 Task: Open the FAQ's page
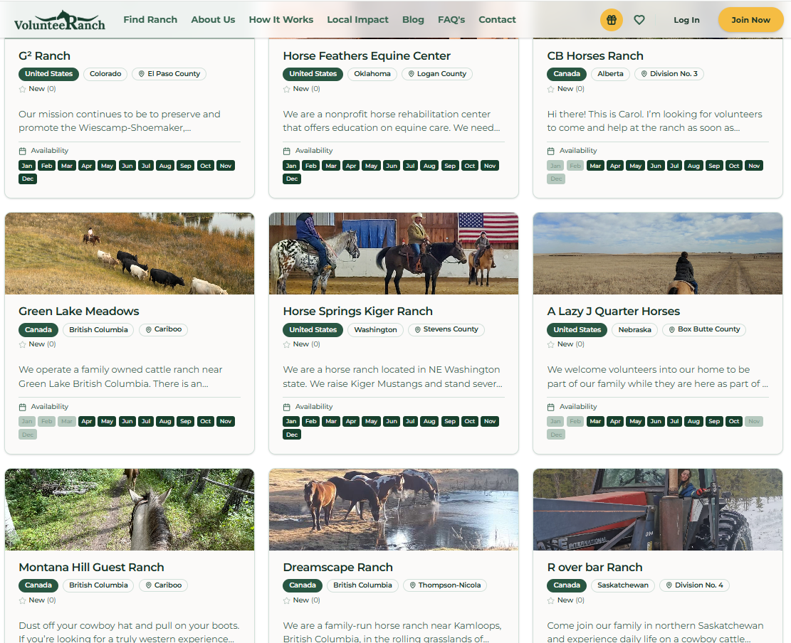coord(451,20)
